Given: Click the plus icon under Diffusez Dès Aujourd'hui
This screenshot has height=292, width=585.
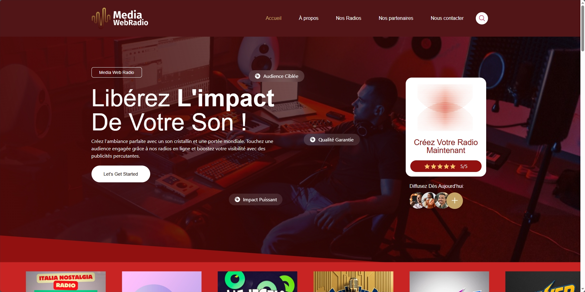Looking at the screenshot, I should 455,201.
